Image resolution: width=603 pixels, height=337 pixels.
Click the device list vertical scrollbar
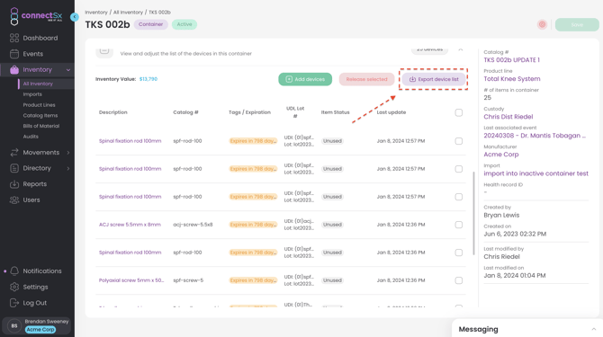tap(473, 213)
